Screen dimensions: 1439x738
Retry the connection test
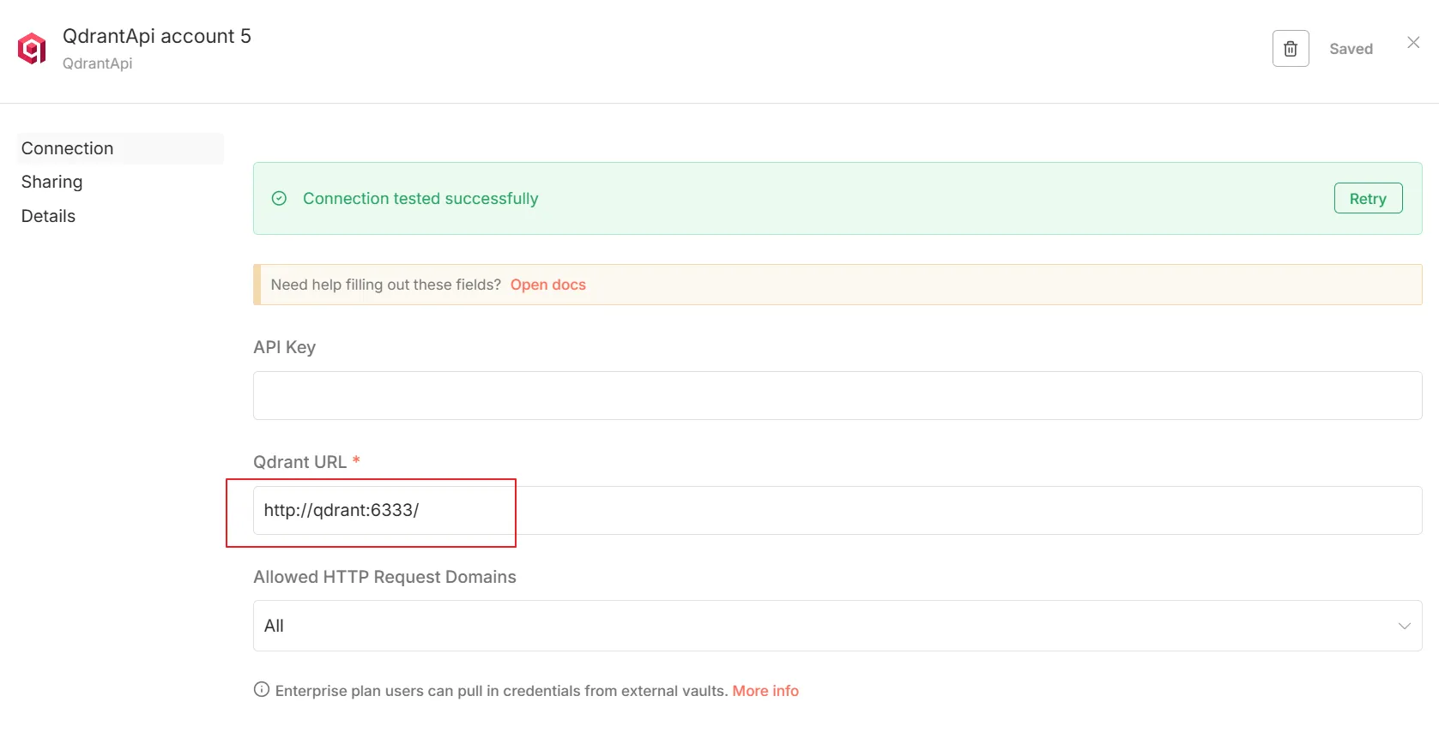[1368, 198]
